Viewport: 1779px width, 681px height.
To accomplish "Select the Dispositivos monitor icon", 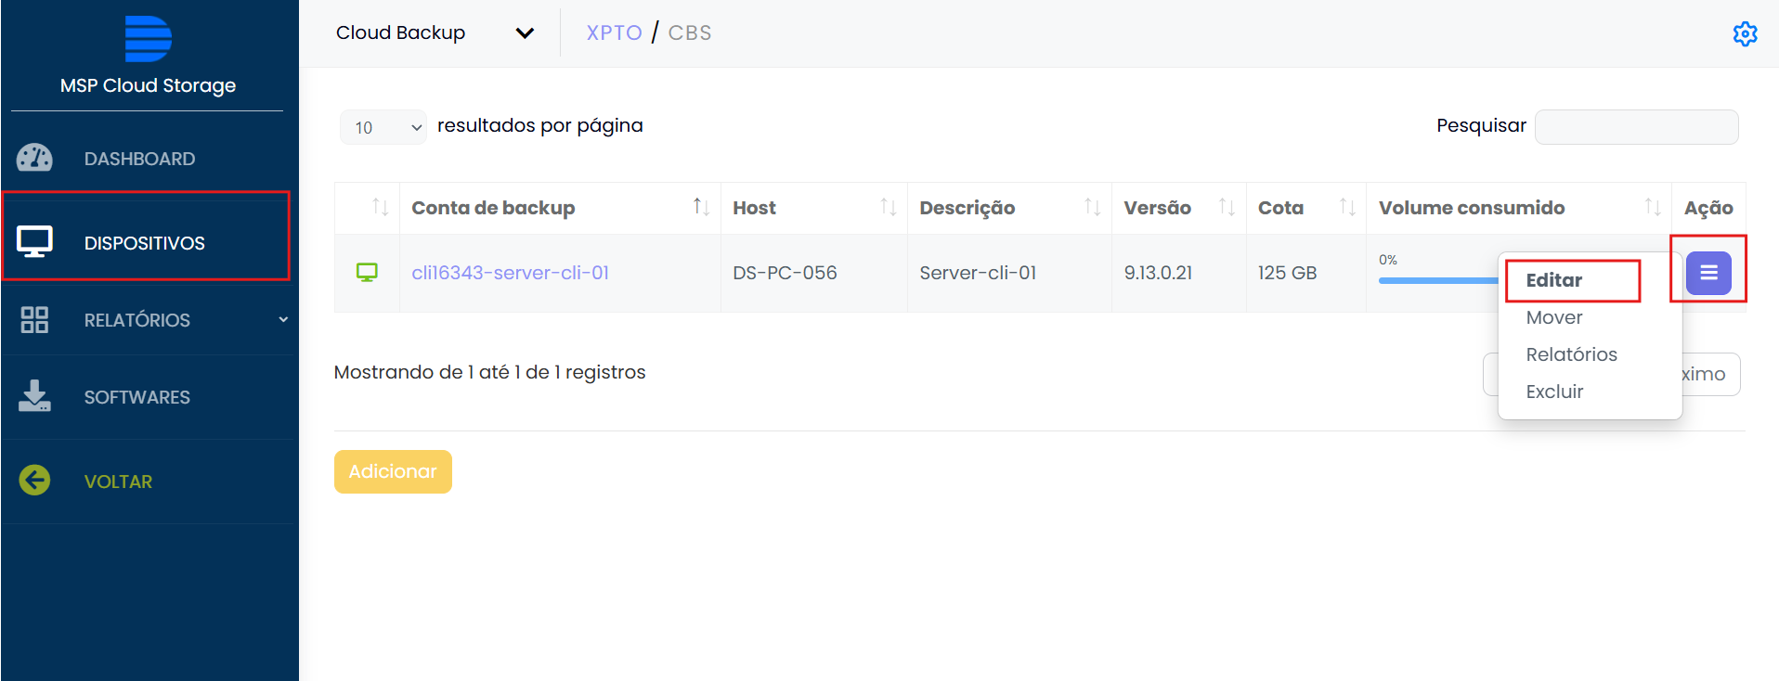I will [34, 242].
